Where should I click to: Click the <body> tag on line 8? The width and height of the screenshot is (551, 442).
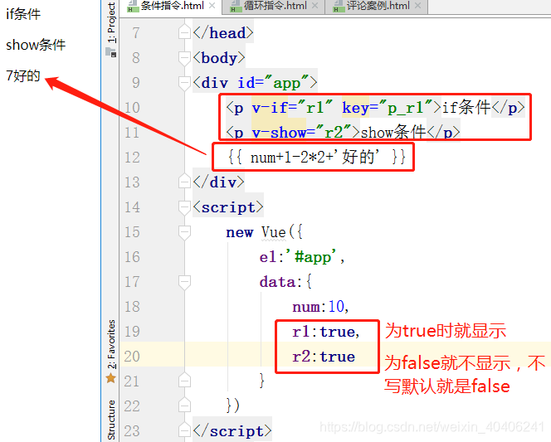218,58
